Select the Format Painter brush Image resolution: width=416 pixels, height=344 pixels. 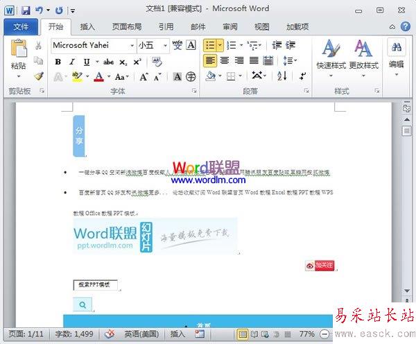[39, 76]
